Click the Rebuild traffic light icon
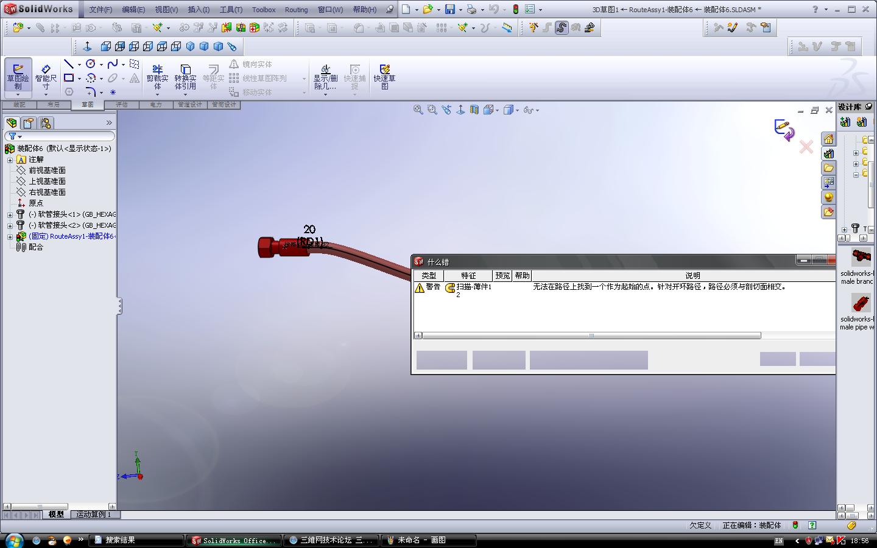 515,9
